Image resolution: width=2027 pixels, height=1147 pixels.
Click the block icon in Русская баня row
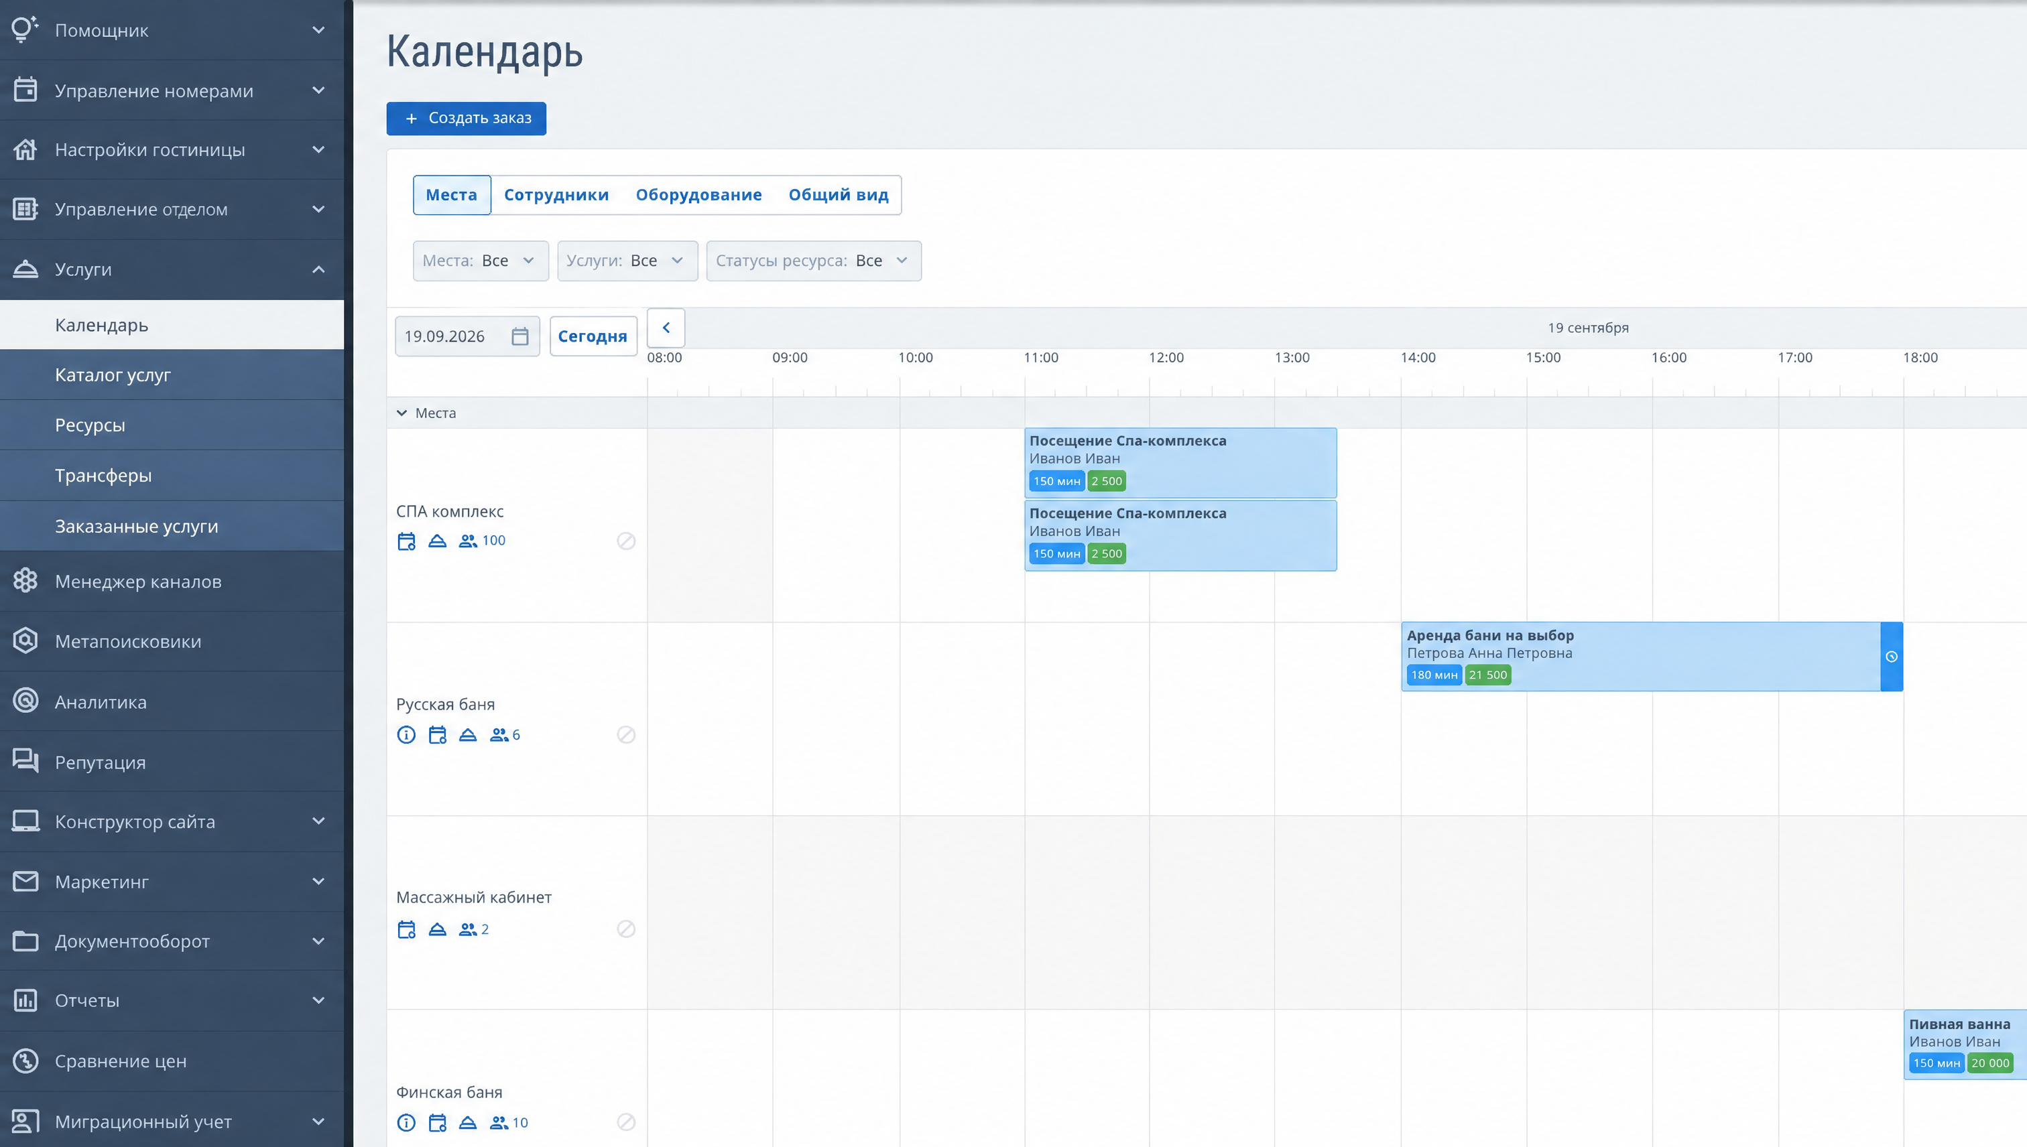(x=626, y=735)
